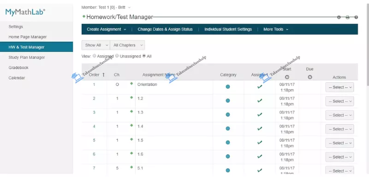Go to Settings in sidebar
This screenshot has height=177, width=369.
16,27
